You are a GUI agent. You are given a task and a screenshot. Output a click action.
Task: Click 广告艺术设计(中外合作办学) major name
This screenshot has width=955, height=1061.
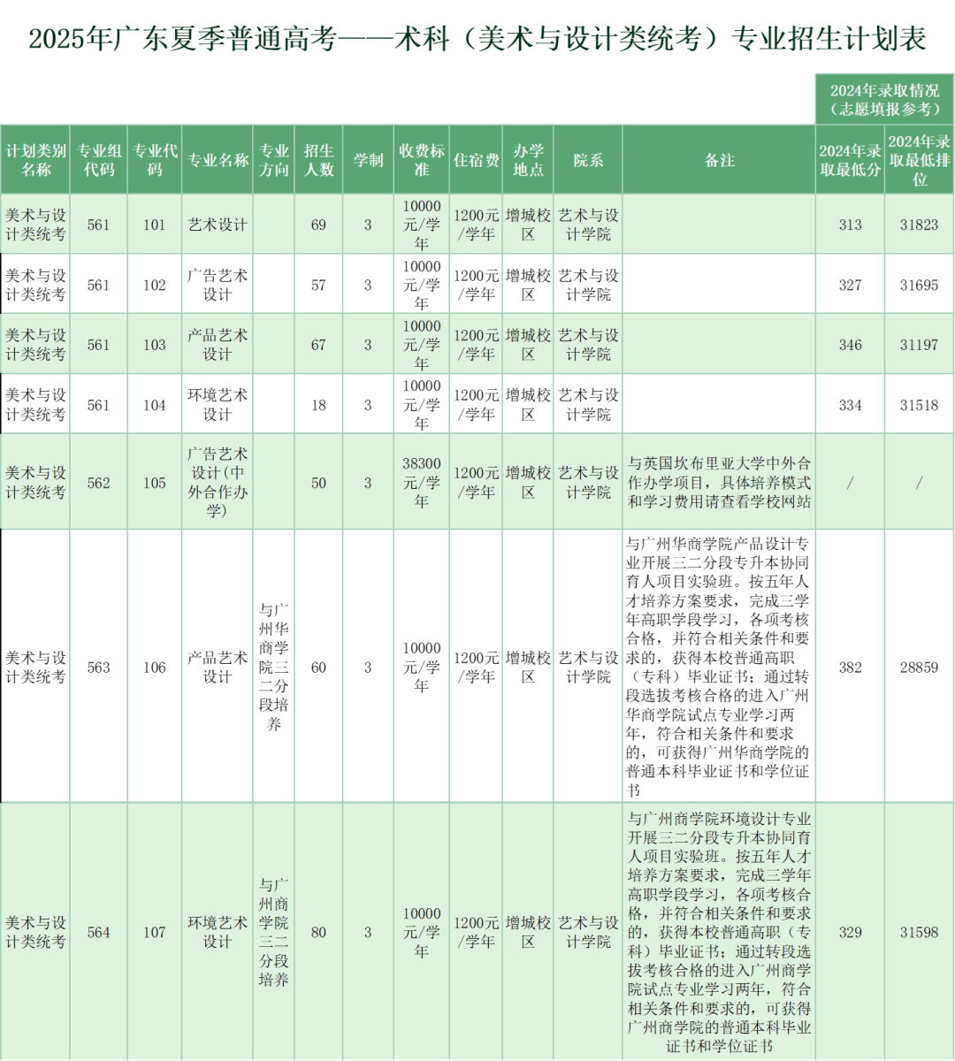click(218, 483)
